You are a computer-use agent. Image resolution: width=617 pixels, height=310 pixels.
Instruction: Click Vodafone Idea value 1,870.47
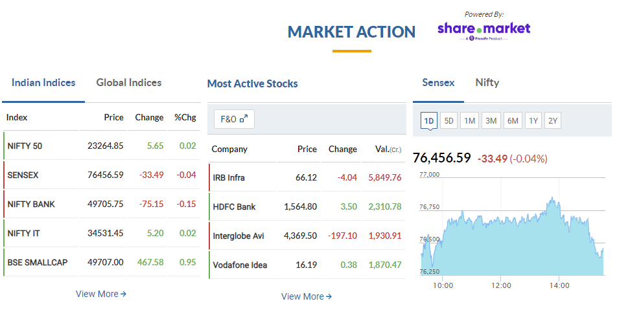point(385,265)
